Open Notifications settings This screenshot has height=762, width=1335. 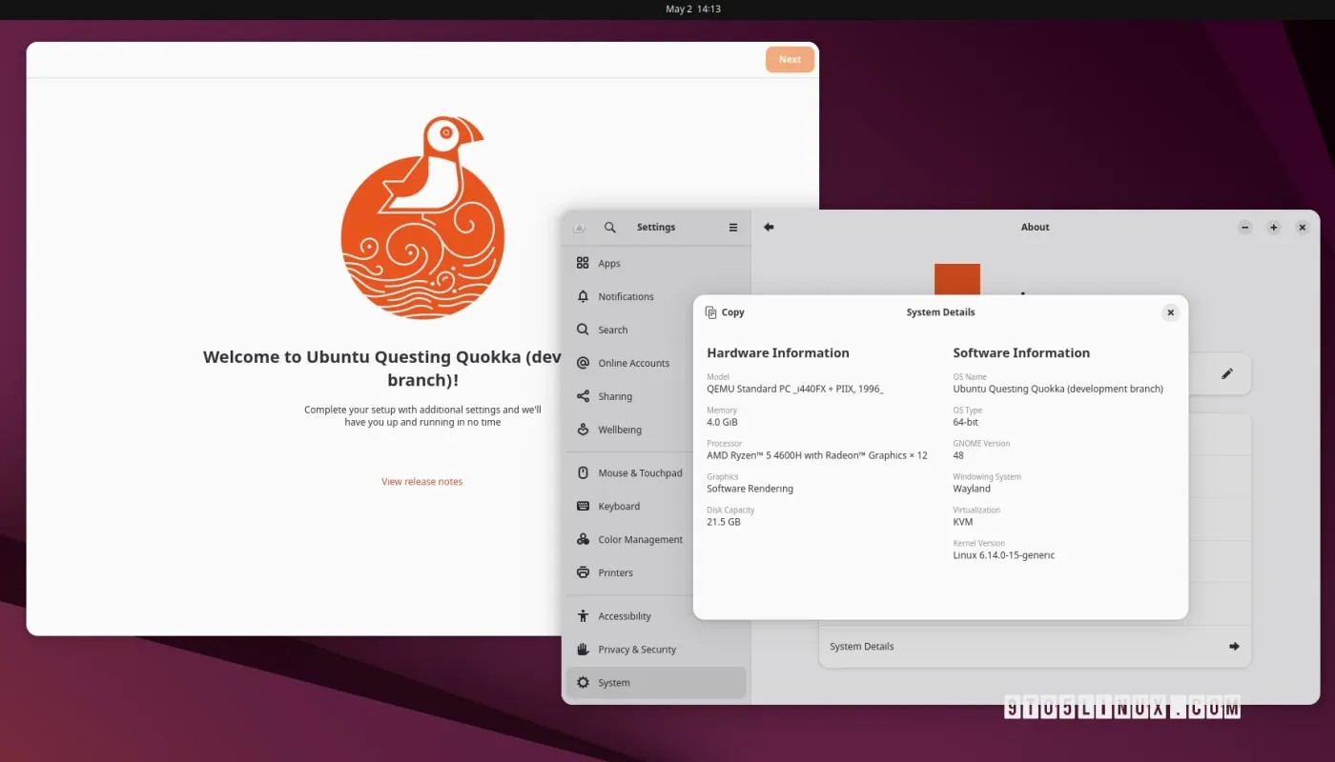tap(625, 296)
